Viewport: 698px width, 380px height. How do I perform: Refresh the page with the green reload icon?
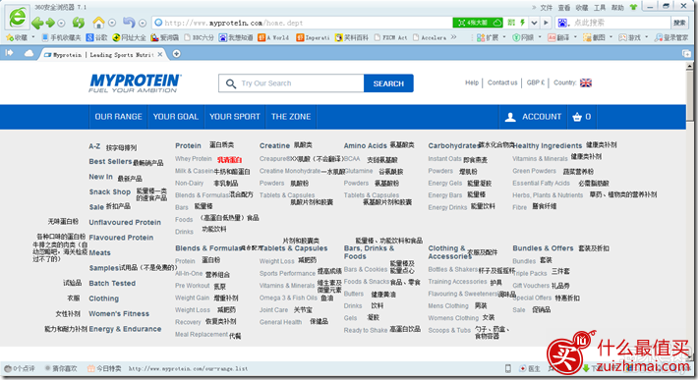(x=79, y=23)
